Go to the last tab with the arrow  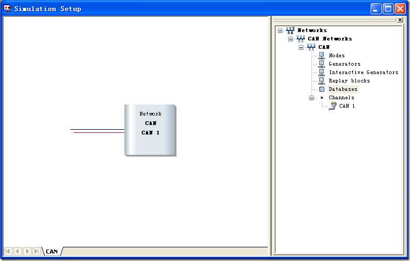[x=36, y=252]
